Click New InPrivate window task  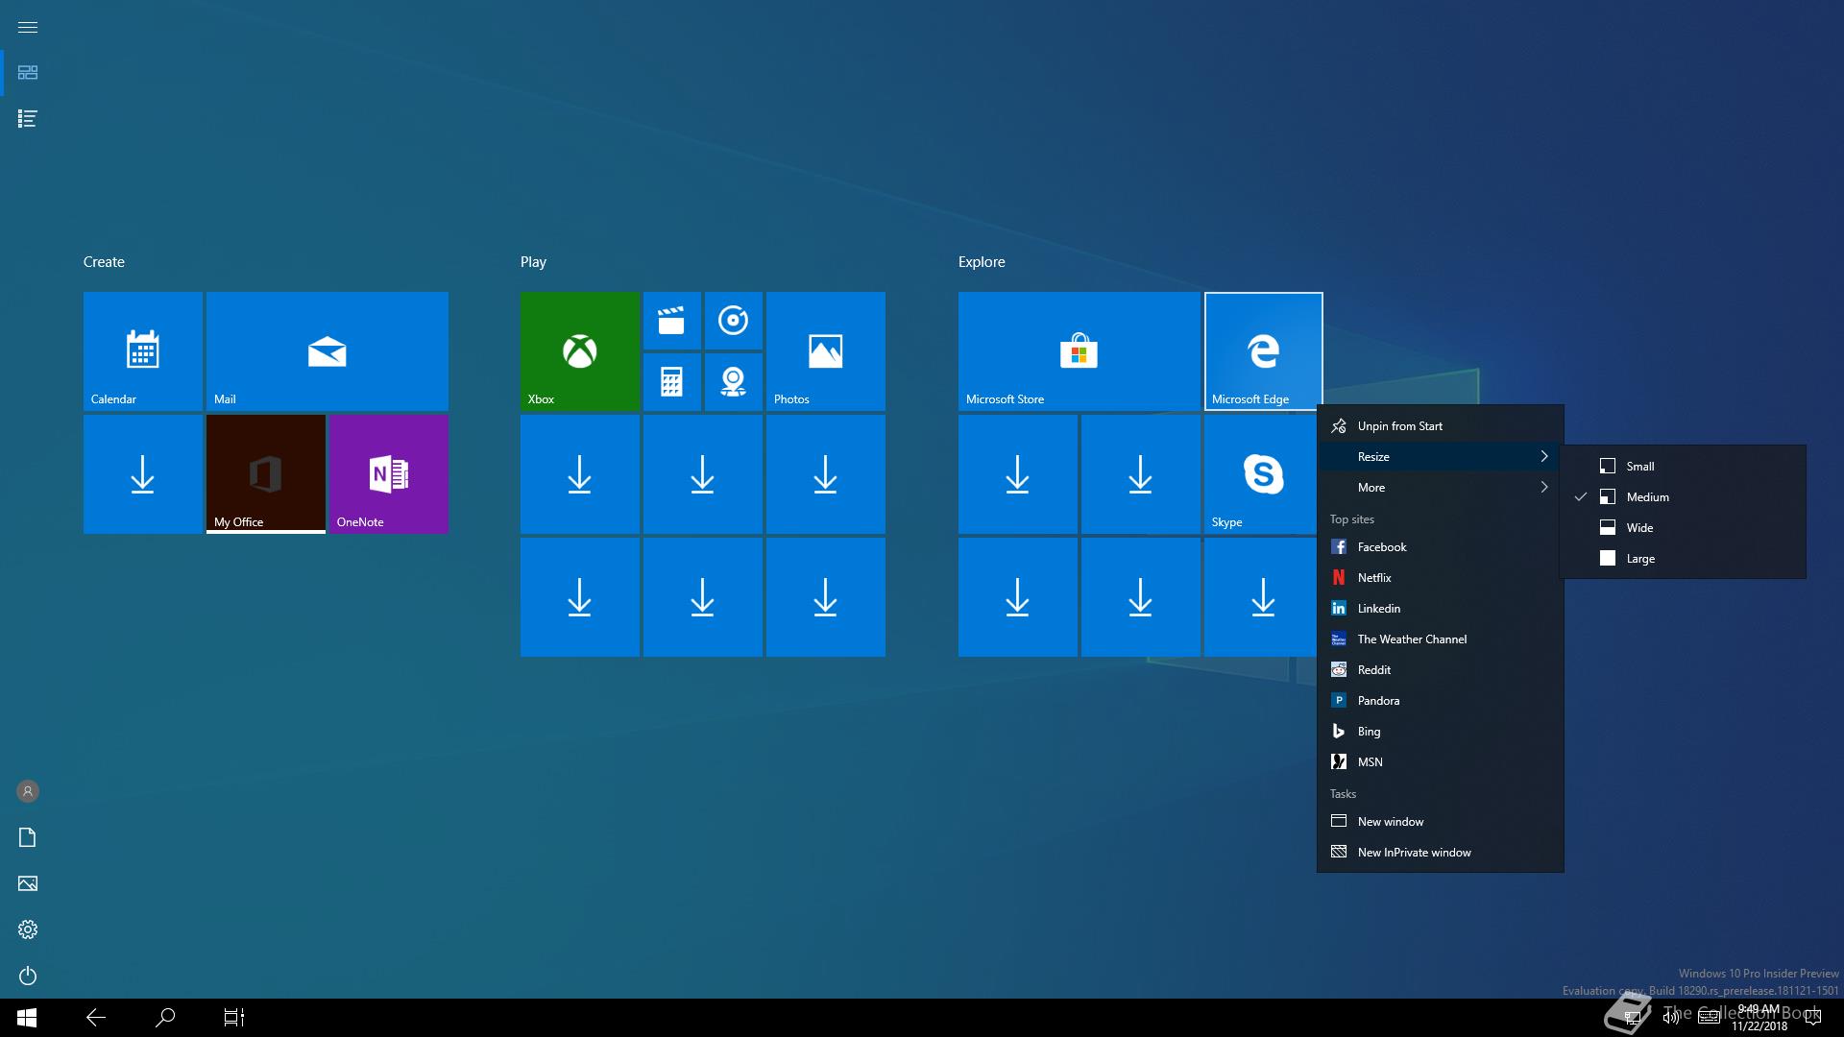(x=1414, y=853)
